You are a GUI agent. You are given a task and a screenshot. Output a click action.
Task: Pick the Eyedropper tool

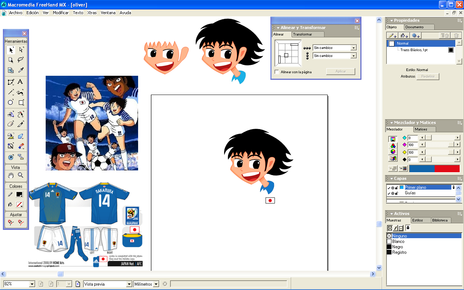[x=21, y=70]
